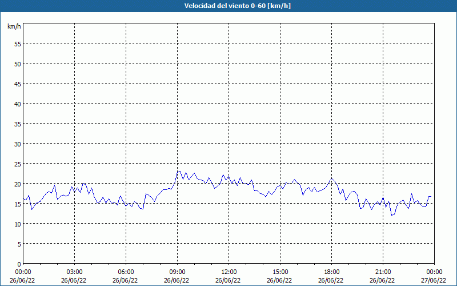Image resolution: width=457 pixels, height=286 pixels.
Task: Click the 15:00 time label
Action: 280,272
